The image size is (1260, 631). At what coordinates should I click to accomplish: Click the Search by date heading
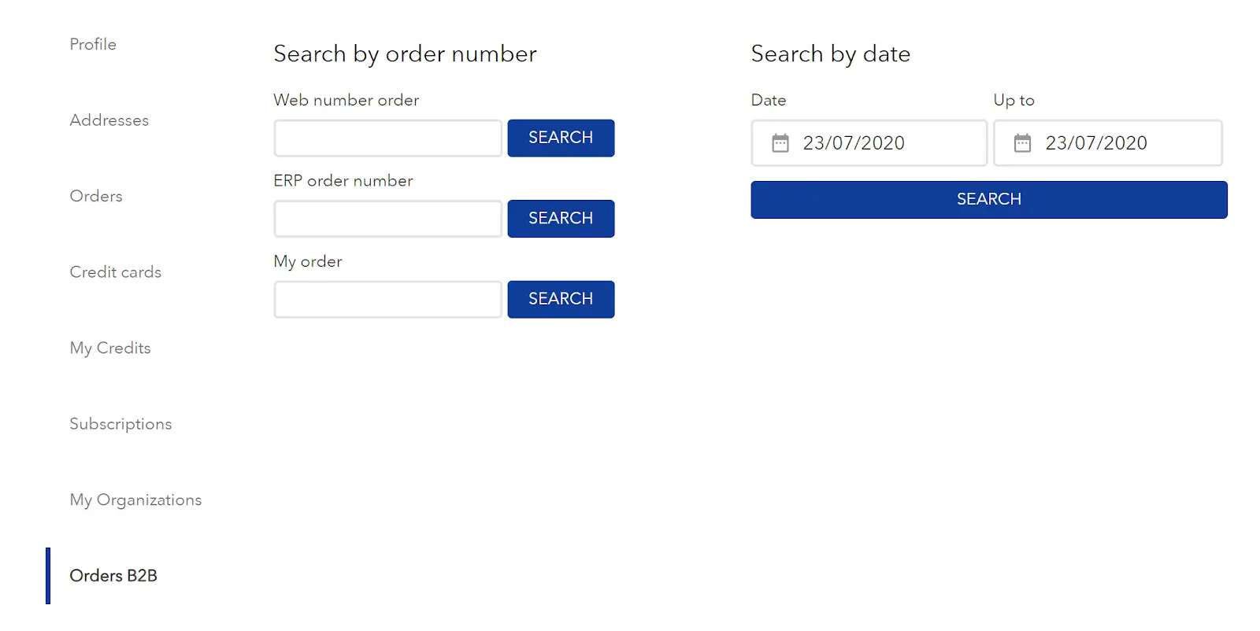[x=830, y=54]
